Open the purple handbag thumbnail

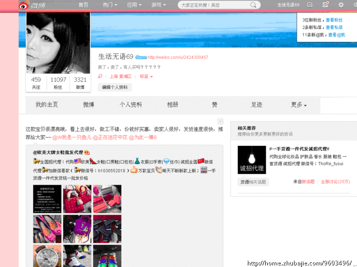pos(77,229)
